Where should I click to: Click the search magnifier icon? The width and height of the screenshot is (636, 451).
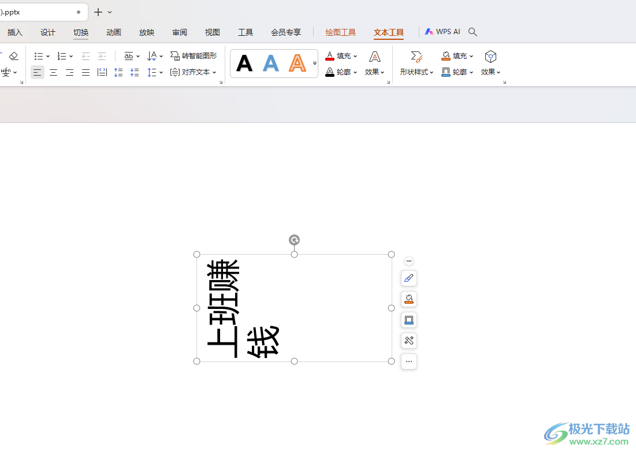(x=473, y=32)
